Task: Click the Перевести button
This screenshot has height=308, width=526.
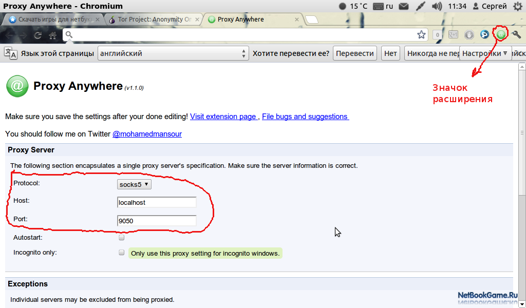Action: [355, 53]
